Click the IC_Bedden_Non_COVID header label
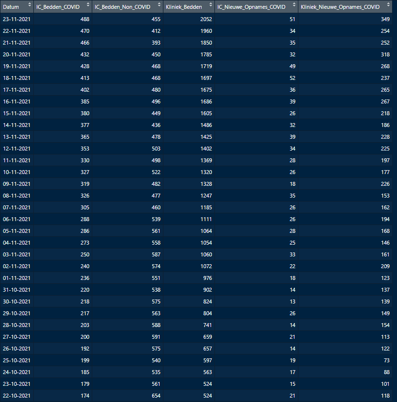Viewport: 397px width, 402px height. click(122, 7)
